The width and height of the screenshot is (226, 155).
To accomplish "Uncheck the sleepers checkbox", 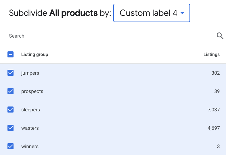I will click(x=11, y=110).
